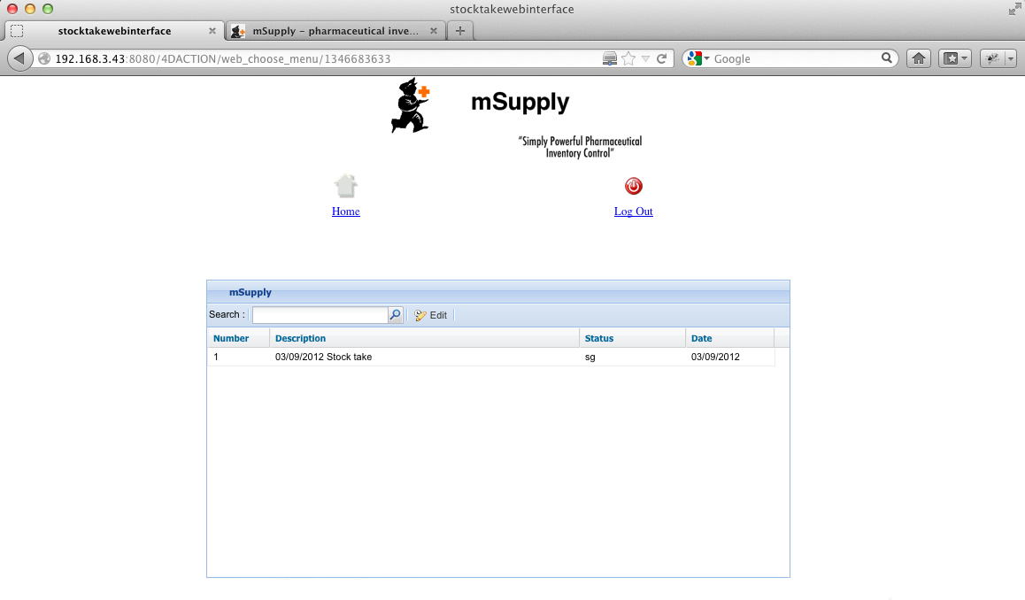Click the red Log Out power icon
Screen dimensions: 1025x600
coord(634,186)
